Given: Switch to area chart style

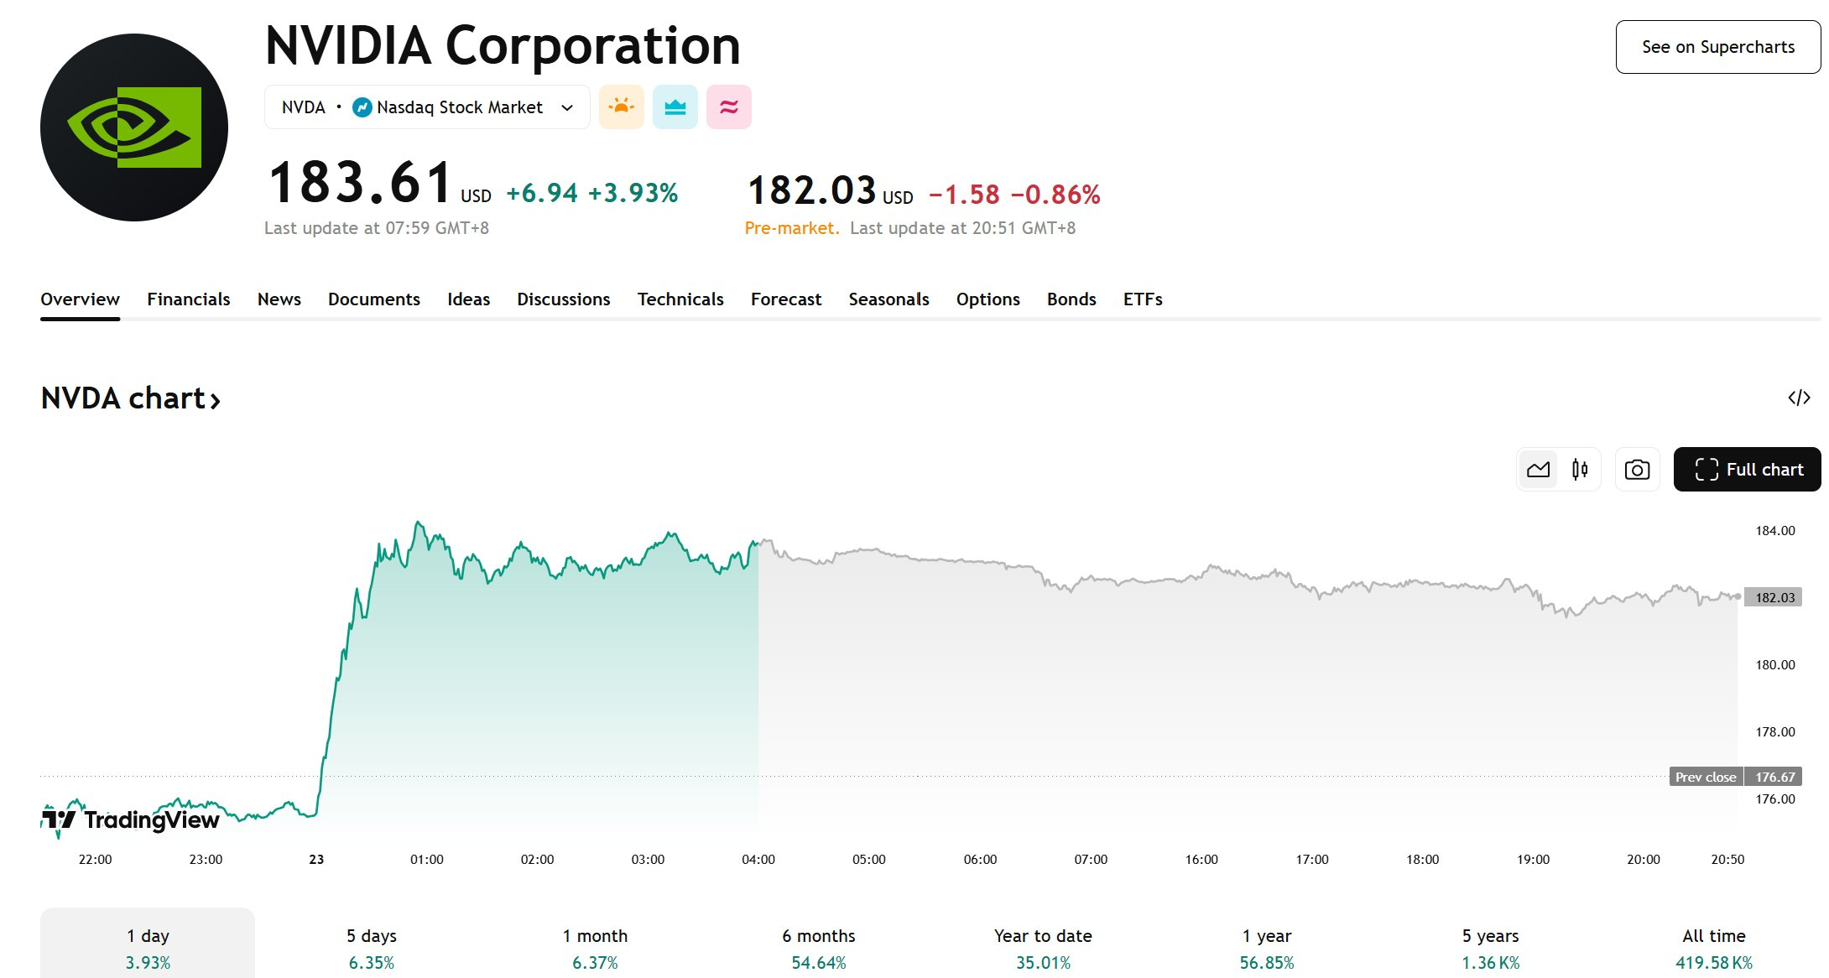Looking at the screenshot, I should click(x=1538, y=470).
